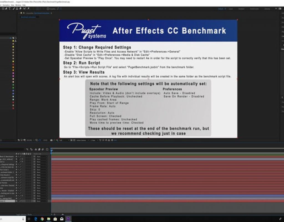
Task: Select the Eraser tool in the toolbar
Action: [20, 9]
